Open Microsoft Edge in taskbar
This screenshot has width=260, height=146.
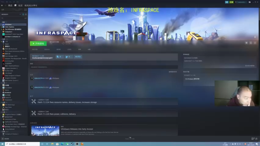pyautogui.click(x=62, y=144)
